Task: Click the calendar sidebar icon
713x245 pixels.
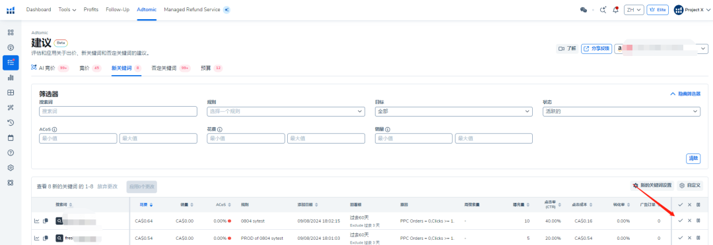Action: tap(11, 138)
